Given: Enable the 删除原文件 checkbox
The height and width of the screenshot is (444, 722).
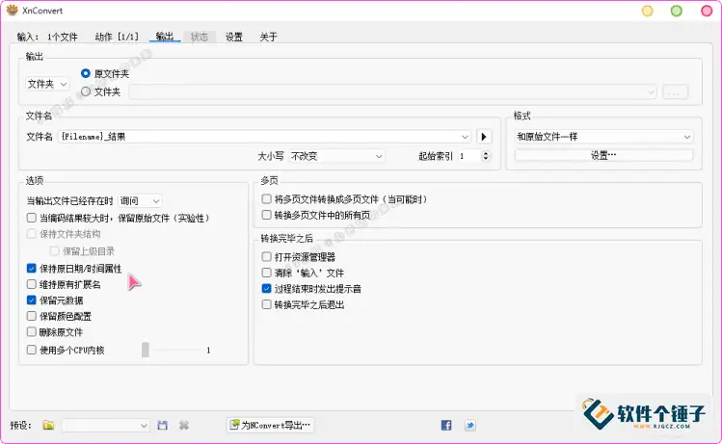Looking at the screenshot, I should [x=32, y=331].
